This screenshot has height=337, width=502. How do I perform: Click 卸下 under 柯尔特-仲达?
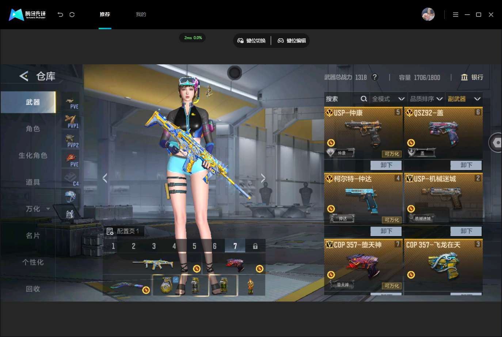pos(386,231)
